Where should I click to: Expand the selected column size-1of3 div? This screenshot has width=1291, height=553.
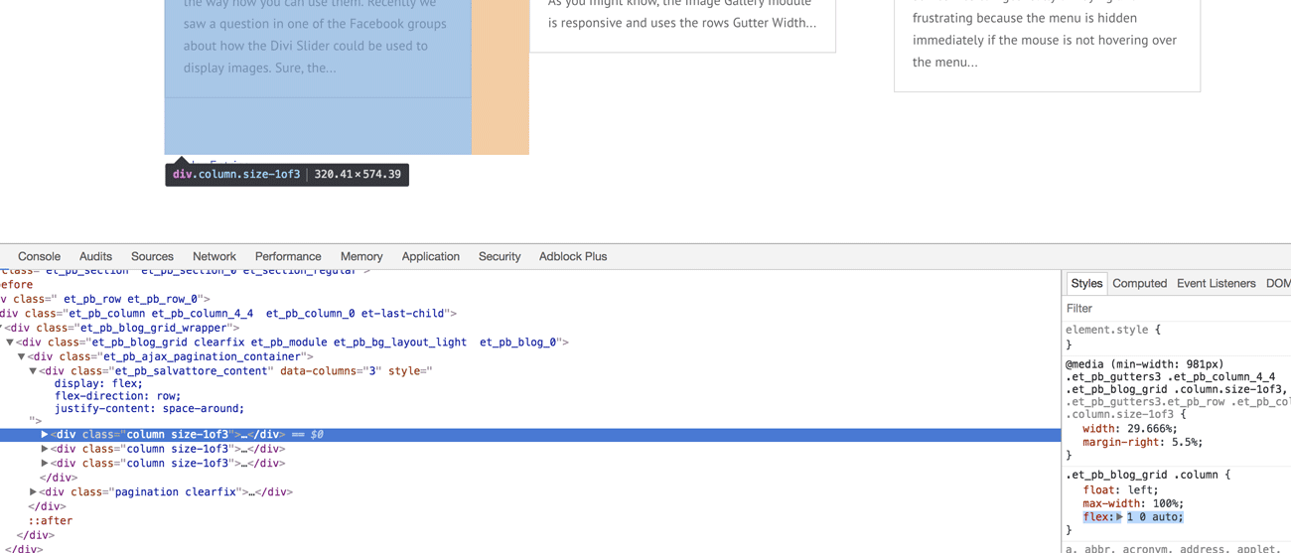45,435
